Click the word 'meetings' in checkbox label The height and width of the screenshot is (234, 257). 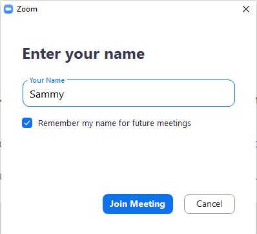click(x=174, y=123)
